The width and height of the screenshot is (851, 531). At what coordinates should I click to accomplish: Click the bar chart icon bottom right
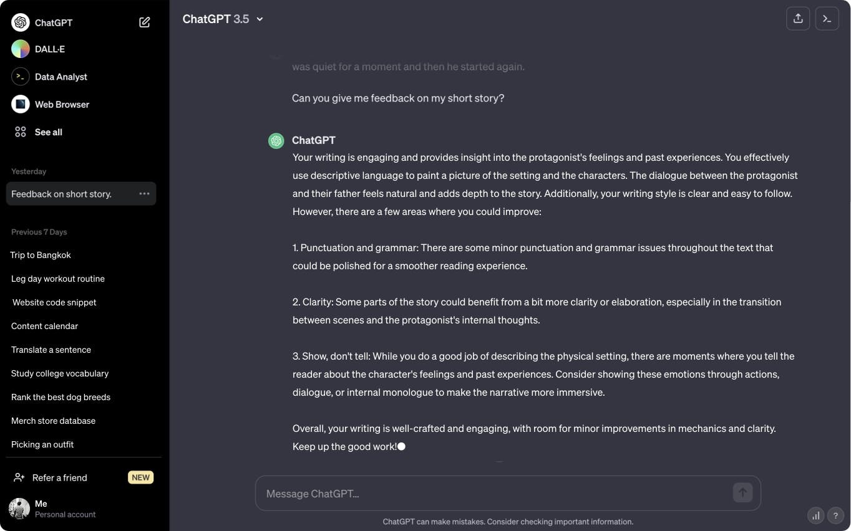815,515
